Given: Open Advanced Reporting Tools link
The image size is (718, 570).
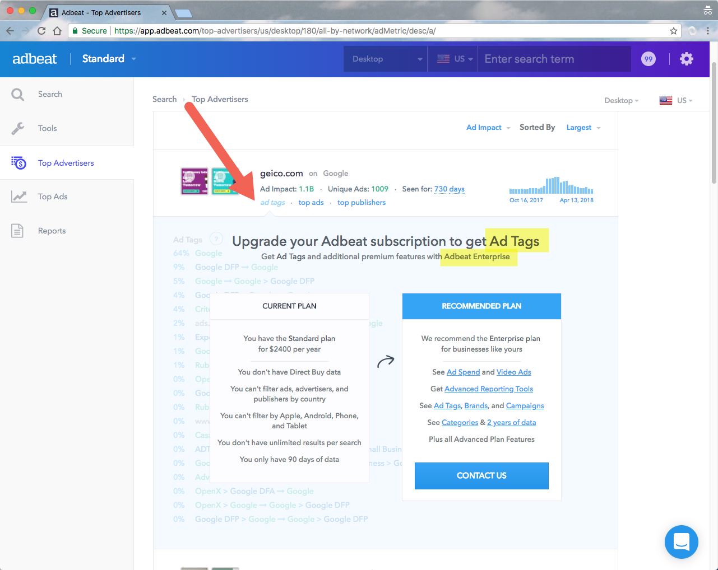Looking at the screenshot, I should click(489, 389).
